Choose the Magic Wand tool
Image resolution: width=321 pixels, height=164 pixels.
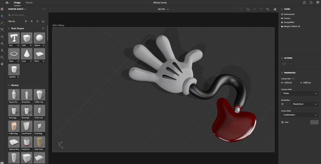[2, 23]
